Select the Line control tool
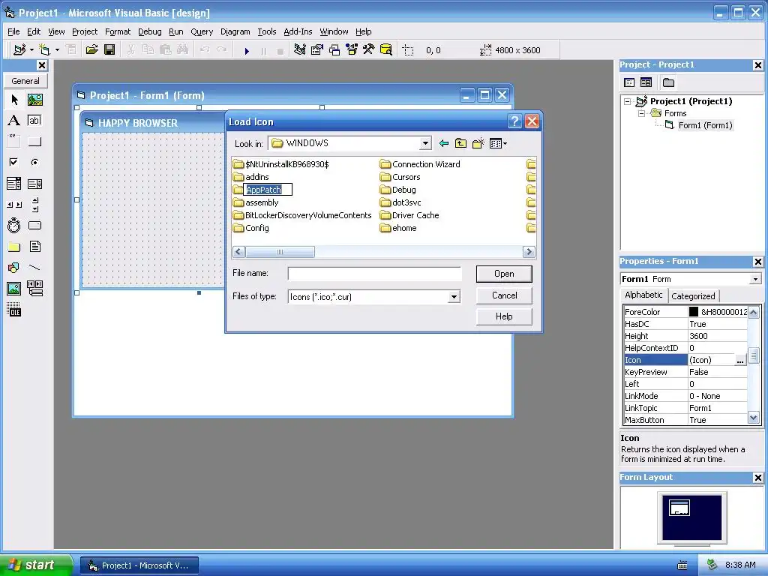Viewport: 768px width, 576px height. click(34, 268)
